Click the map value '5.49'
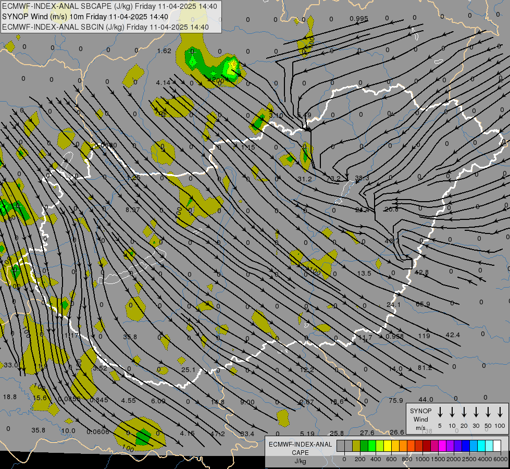 [x=304, y=115]
